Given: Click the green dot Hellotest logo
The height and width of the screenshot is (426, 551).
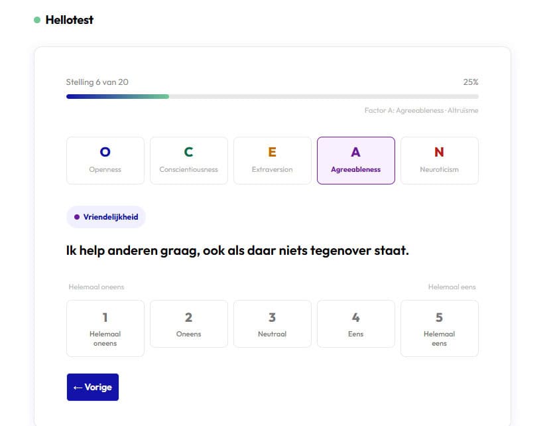Looking at the screenshot, I should pos(37,20).
